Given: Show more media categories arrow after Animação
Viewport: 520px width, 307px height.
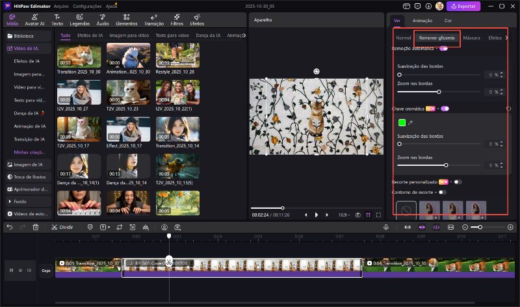Looking at the screenshot, I should [244, 35].
